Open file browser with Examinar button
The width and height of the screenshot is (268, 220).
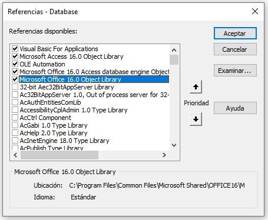pyautogui.click(x=235, y=71)
